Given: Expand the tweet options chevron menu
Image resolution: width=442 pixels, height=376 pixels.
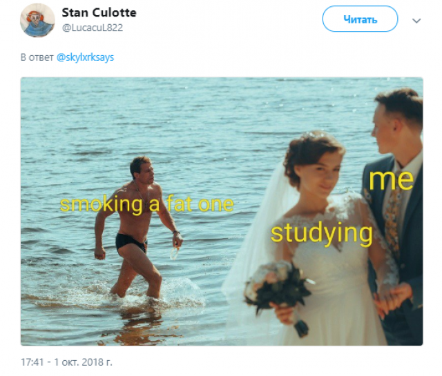Looking at the screenshot, I should click(x=416, y=21).
